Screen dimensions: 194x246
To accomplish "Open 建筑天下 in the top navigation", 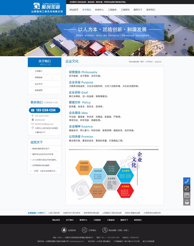I will pyautogui.click(x=138, y=10).
